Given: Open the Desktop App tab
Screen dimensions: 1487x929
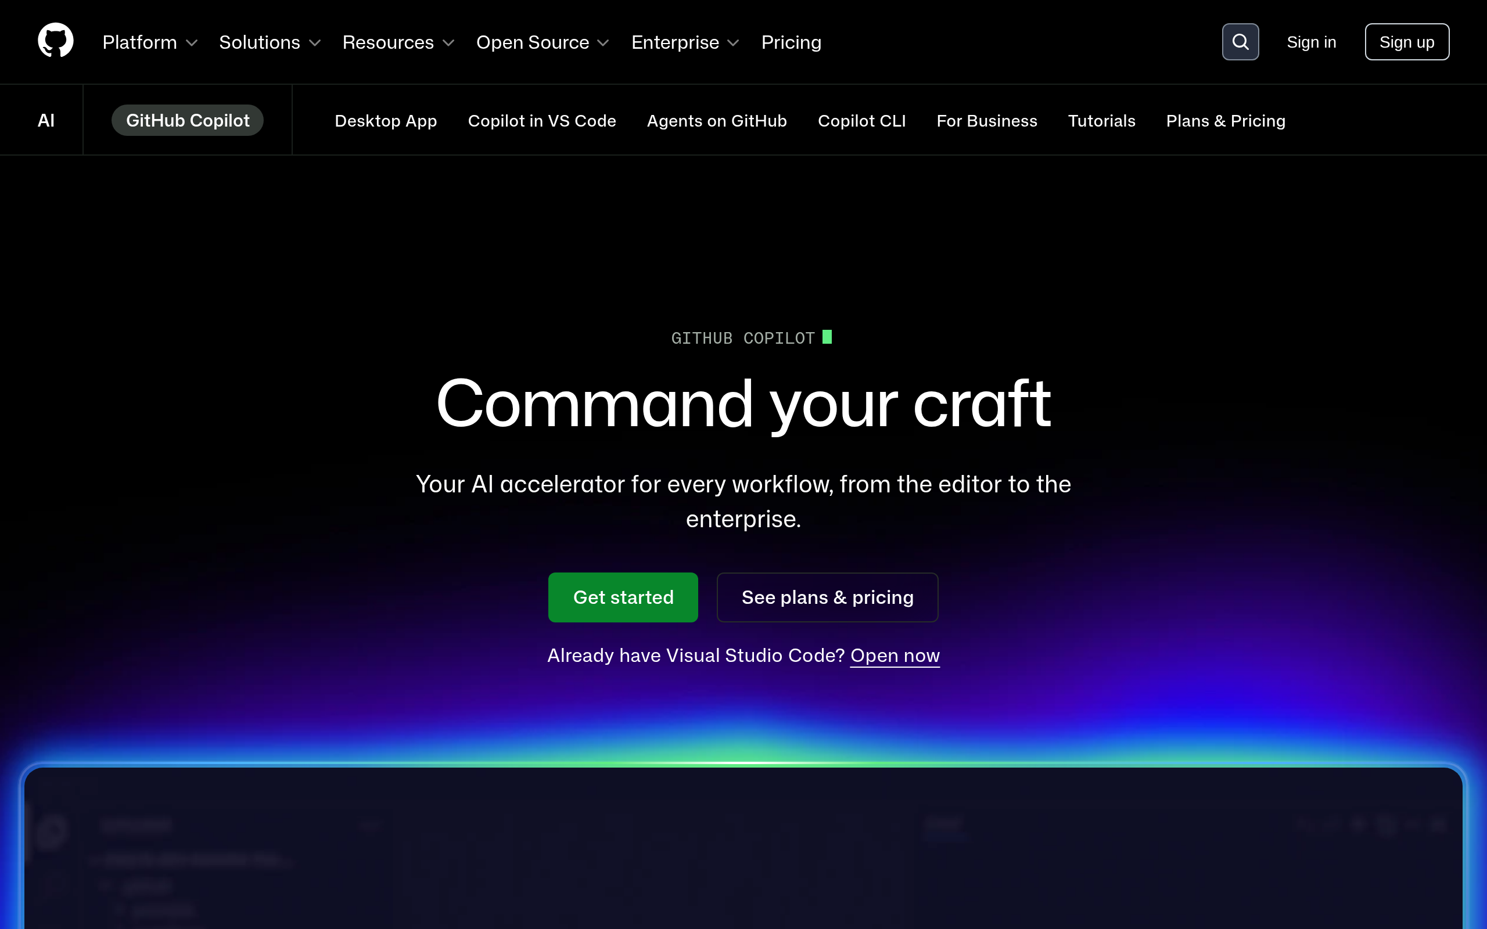Looking at the screenshot, I should (x=386, y=121).
